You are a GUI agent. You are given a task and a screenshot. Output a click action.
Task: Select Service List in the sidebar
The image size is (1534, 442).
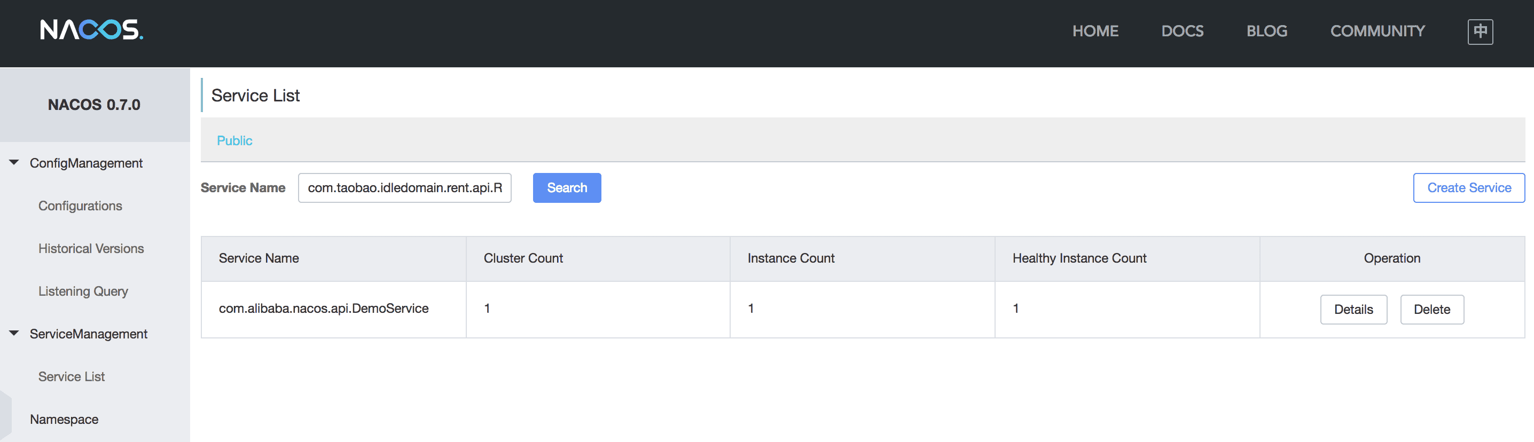click(x=72, y=376)
